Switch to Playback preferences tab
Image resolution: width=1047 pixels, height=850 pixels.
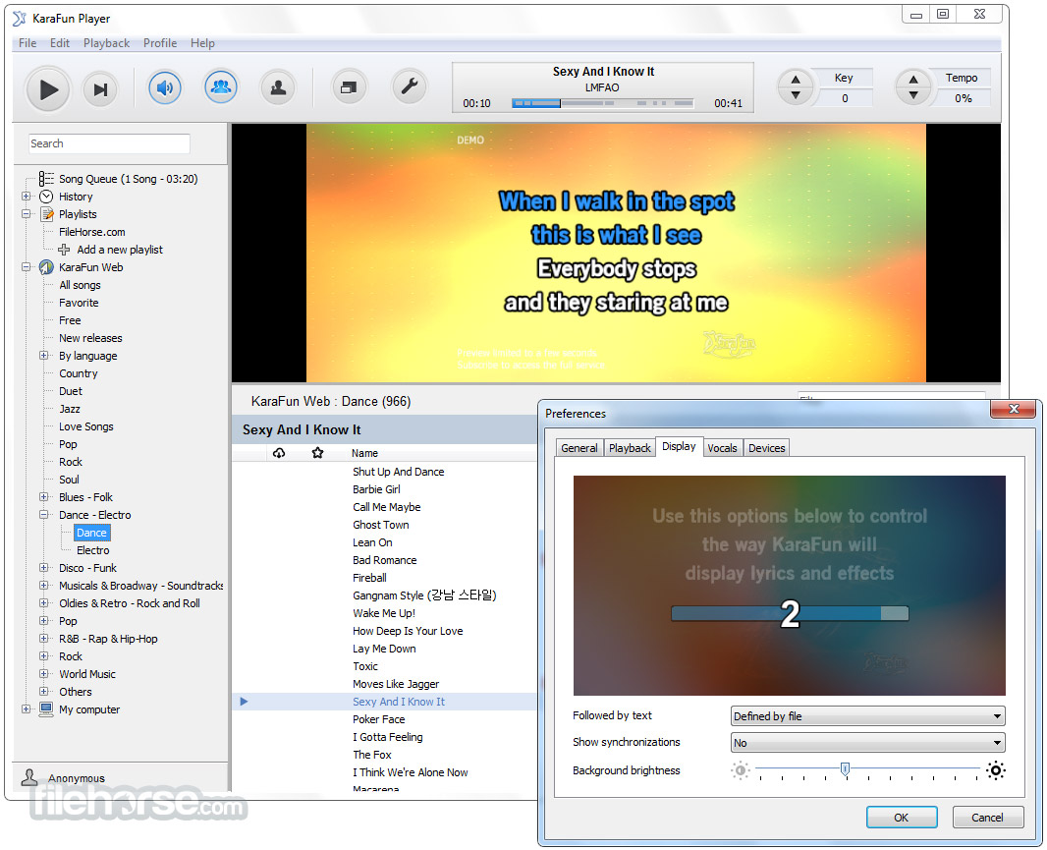(629, 448)
